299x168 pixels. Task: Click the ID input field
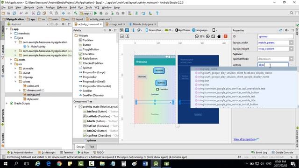tap(275, 36)
